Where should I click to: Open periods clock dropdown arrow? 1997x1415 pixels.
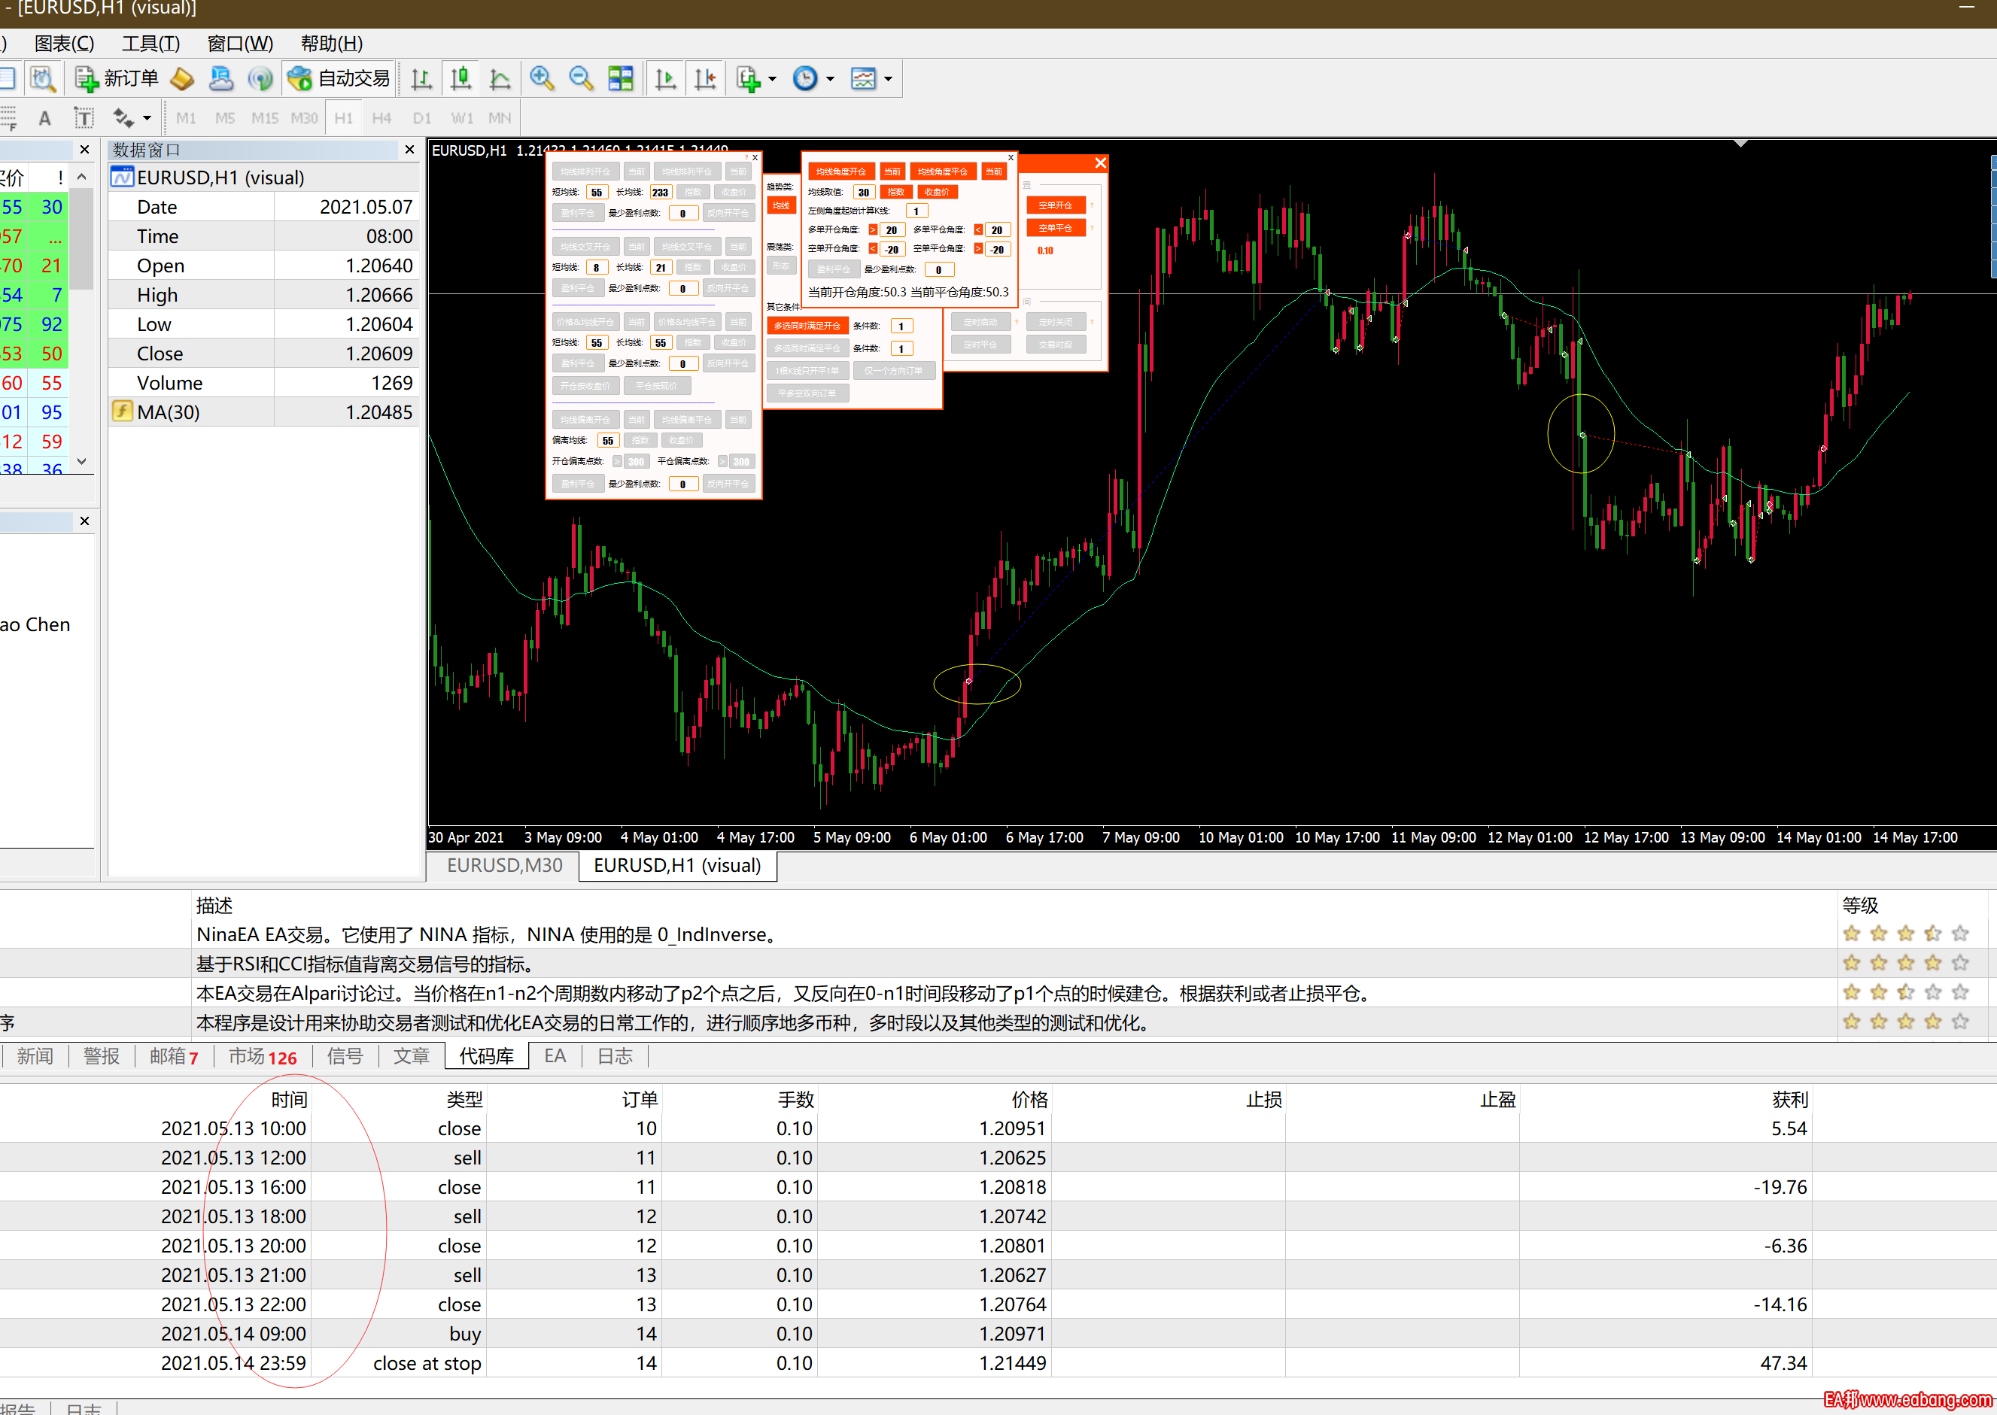[829, 78]
